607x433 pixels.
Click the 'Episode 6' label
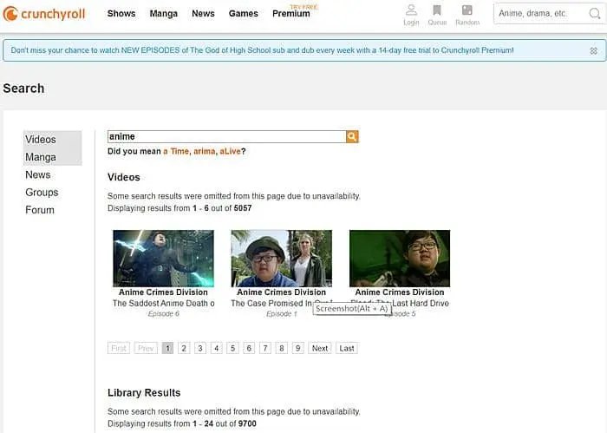[x=163, y=314]
